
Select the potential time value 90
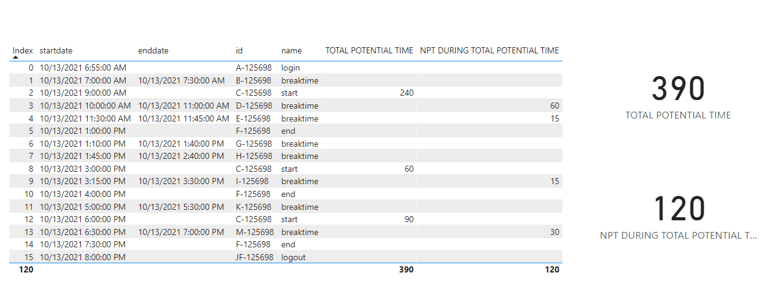coord(409,219)
